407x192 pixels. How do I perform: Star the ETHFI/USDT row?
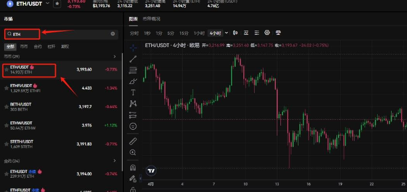[7, 88]
